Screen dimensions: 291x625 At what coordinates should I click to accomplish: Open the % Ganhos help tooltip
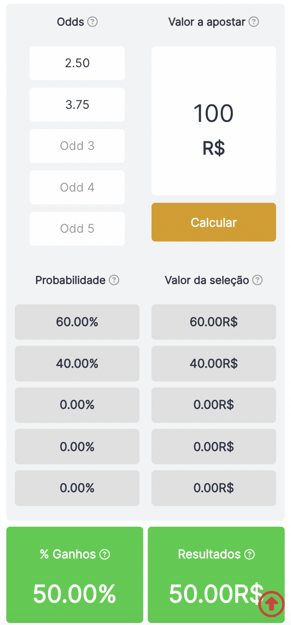(x=104, y=554)
